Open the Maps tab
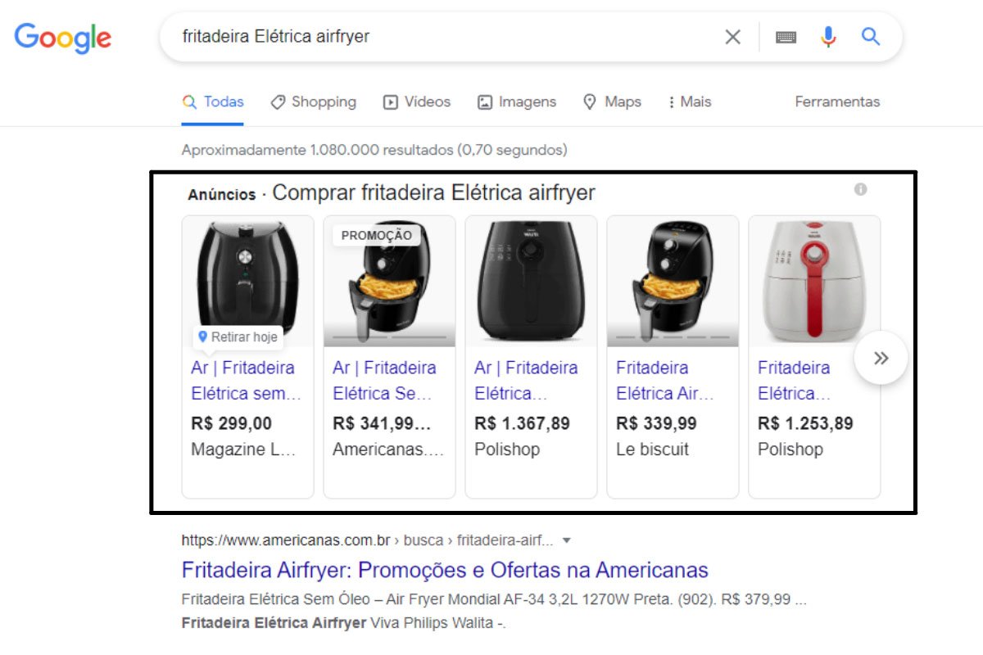Image resolution: width=983 pixels, height=655 pixels. click(612, 102)
